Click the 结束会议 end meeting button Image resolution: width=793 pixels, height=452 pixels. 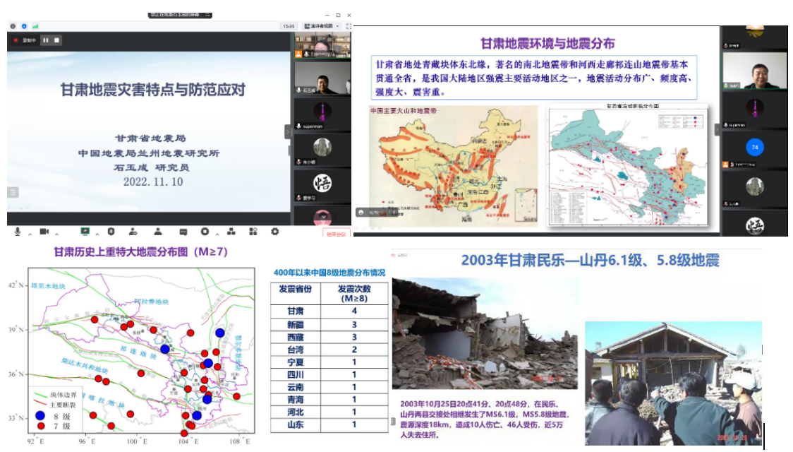coord(336,233)
